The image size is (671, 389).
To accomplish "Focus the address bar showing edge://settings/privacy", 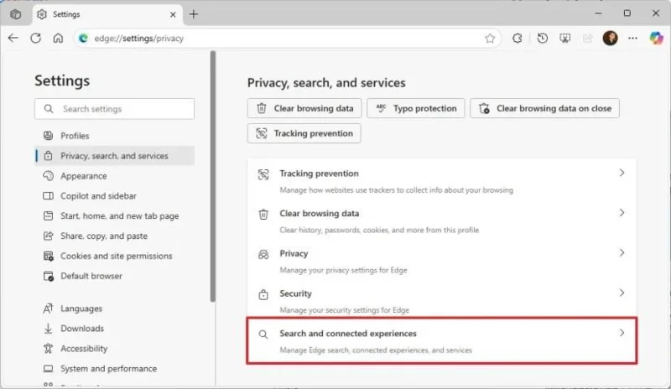I will (x=287, y=38).
